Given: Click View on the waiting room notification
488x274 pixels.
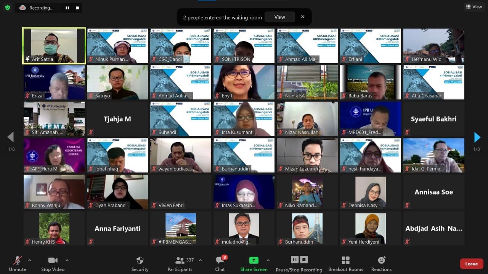Looking at the screenshot, I should pyautogui.click(x=279, y=17).
